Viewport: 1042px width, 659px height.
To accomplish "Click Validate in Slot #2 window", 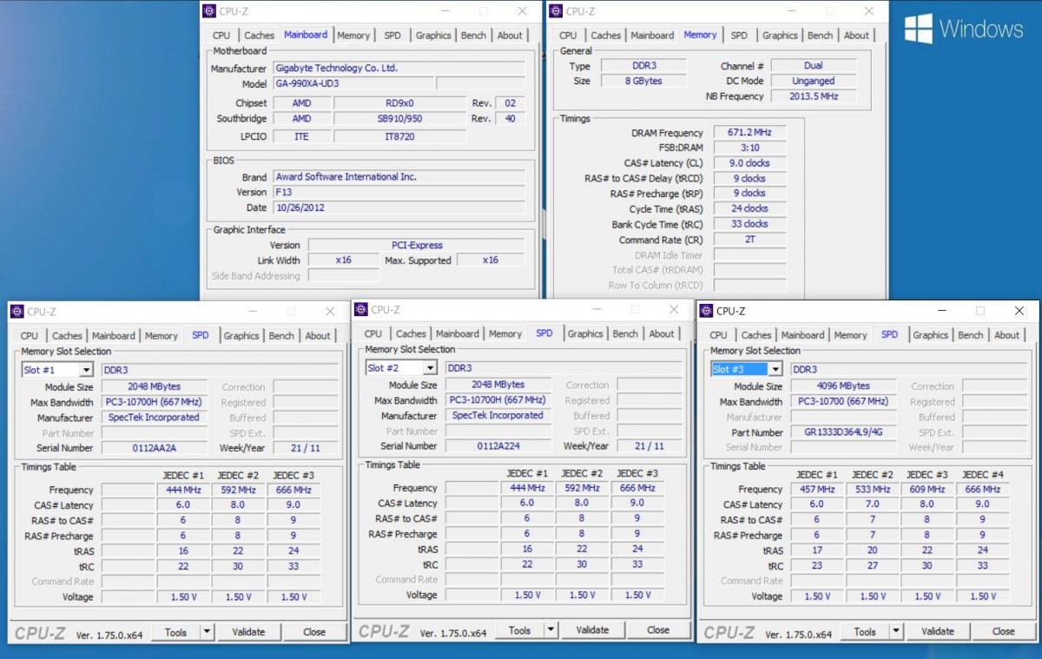I will click(592, 630).
